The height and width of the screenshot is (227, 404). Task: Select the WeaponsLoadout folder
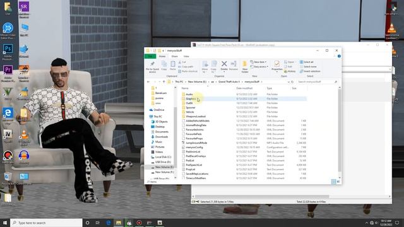click(196, 116)
